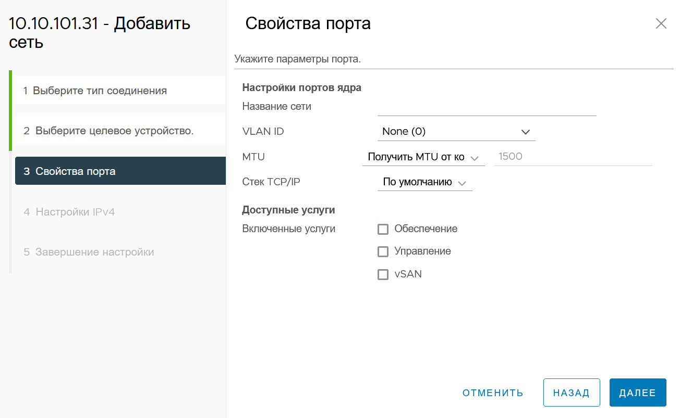Select step 4 Настройки IPv4
This screenshot has width=680, height=418.
pyautogui.click(x=120, y=212)
